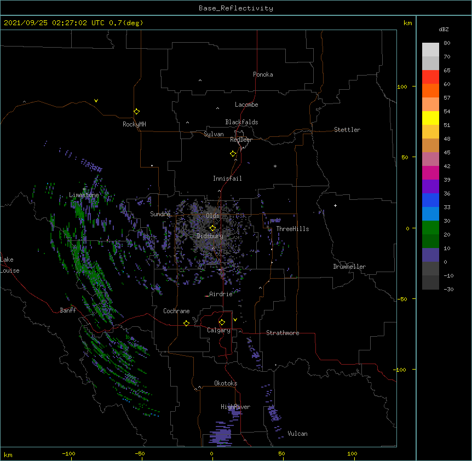The width and height of the screenshot is (472, 461).
Task: Click the -100 tick on bottom axis
Action: point(68,453)
